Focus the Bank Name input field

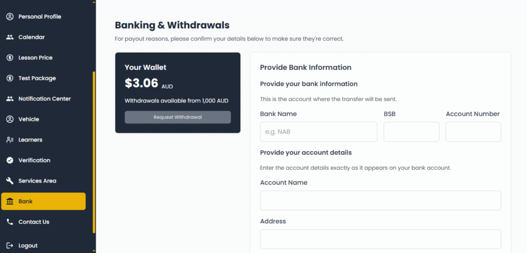coord(319,132)
